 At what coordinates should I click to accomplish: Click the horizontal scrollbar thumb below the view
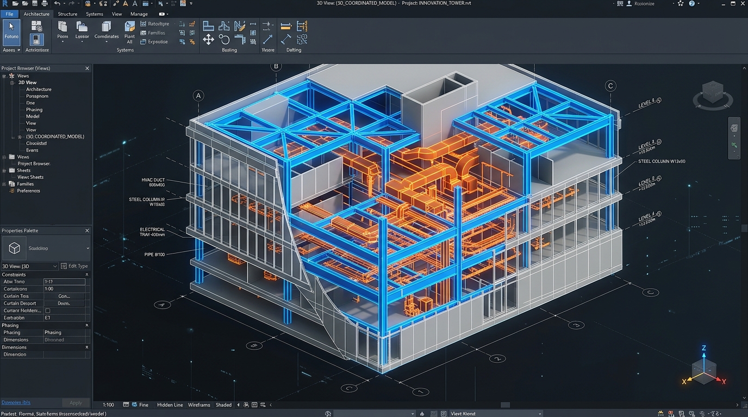[x=506, y=405]
